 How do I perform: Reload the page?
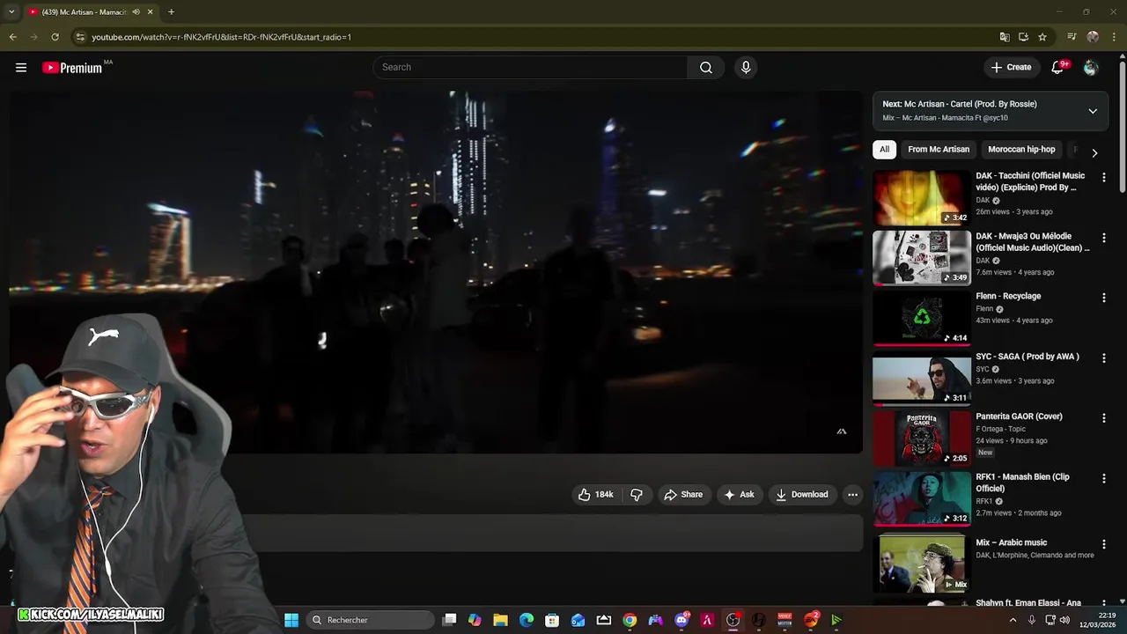coord(55,37)
